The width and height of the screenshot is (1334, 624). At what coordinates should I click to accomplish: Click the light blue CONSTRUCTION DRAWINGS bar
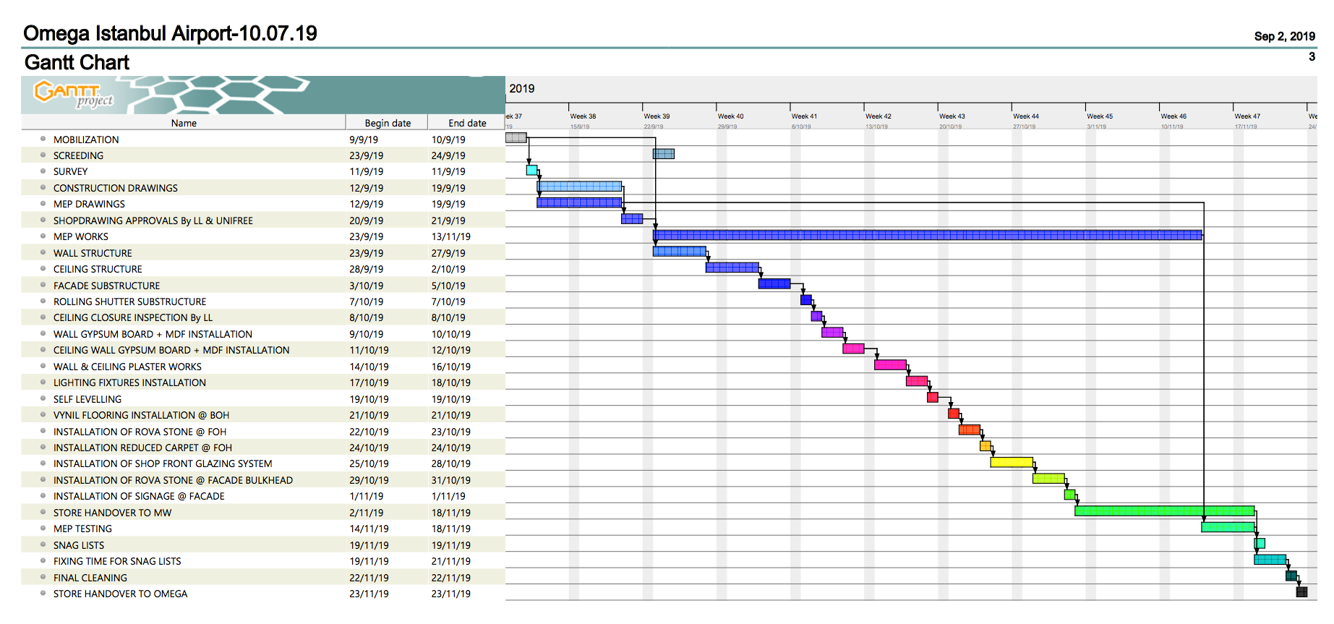point(579,187)
